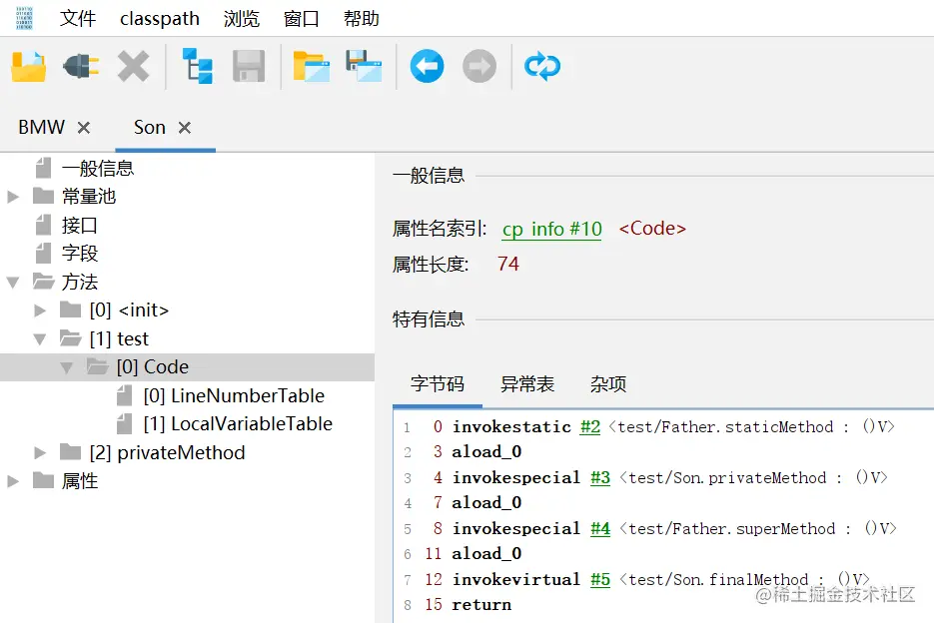
Task: Click the floppy disk save icon
Action: (x=249, y=66)
